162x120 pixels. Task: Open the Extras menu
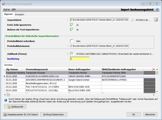tap(6, 9)
